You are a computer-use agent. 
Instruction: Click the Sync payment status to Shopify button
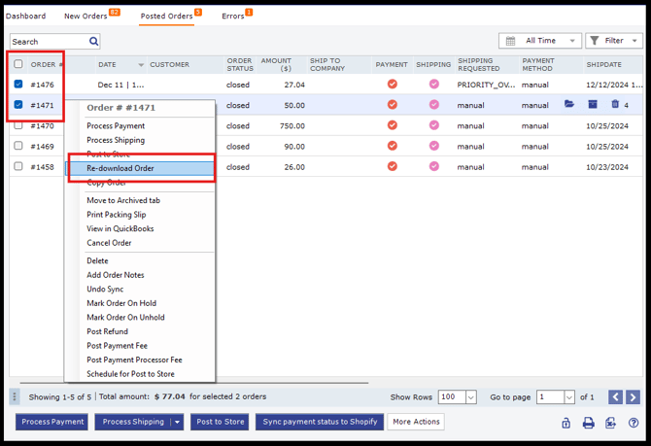click(320, 422)
